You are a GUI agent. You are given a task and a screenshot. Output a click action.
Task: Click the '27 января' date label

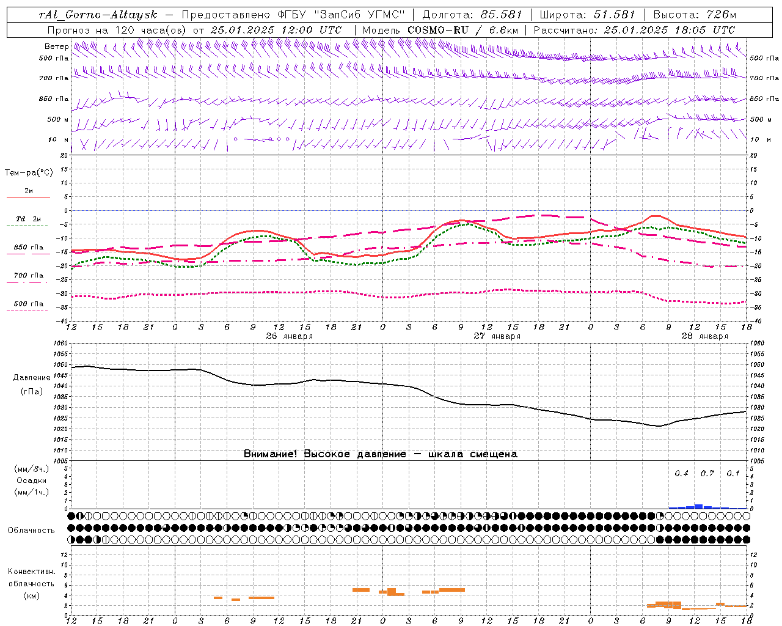click(x=497, y=336)
